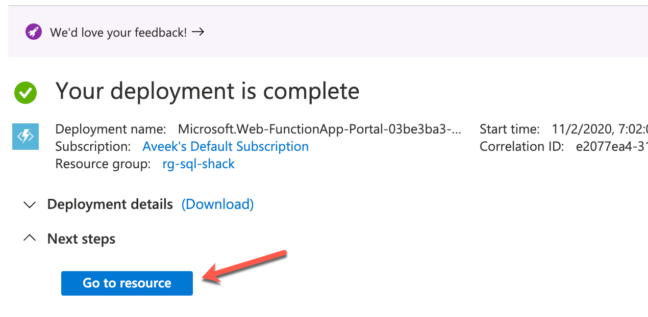Click the "Subscription:" field label
Screen dimensions: 648x317
tap(93, 147)
